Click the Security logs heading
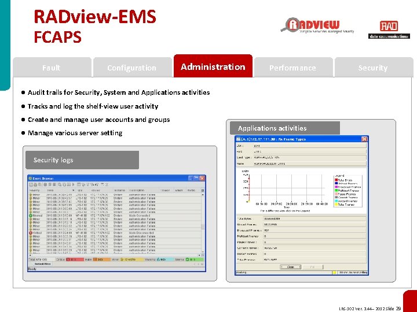Screen dimensions: 417x312 coord(53,160)
